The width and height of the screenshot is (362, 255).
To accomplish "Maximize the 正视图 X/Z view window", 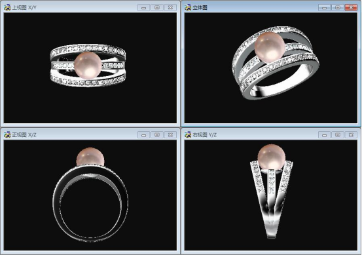I will 157,135.
